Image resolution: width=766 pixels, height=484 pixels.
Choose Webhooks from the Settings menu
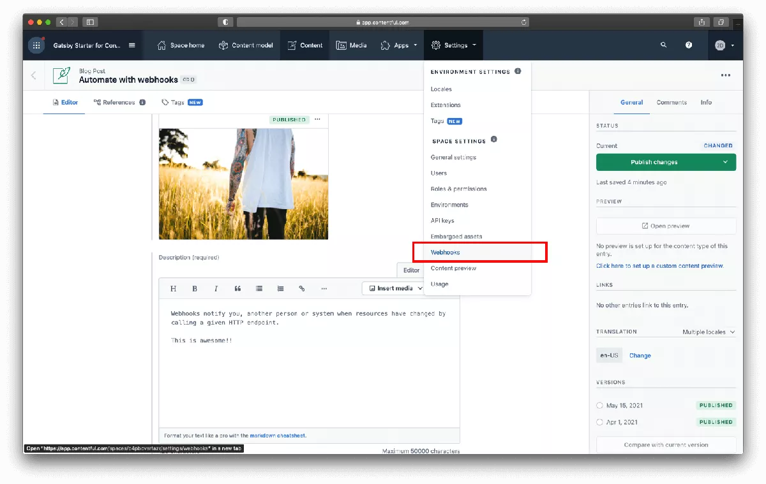click(x=445, y=253)
